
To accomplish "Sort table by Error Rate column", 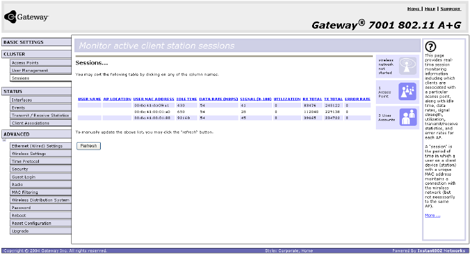I will point(358,99).
